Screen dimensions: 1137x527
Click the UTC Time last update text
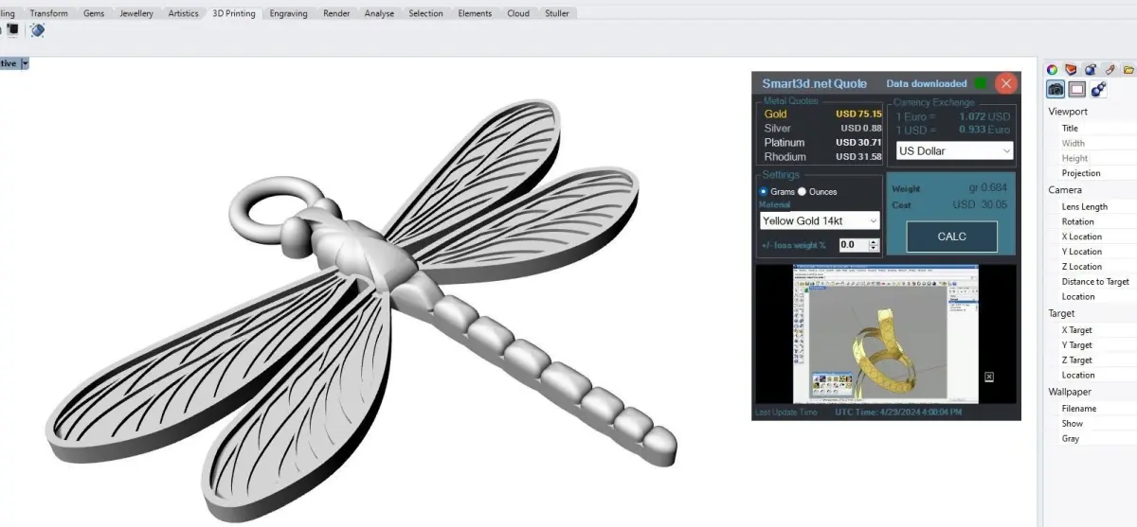coord(898,413)
